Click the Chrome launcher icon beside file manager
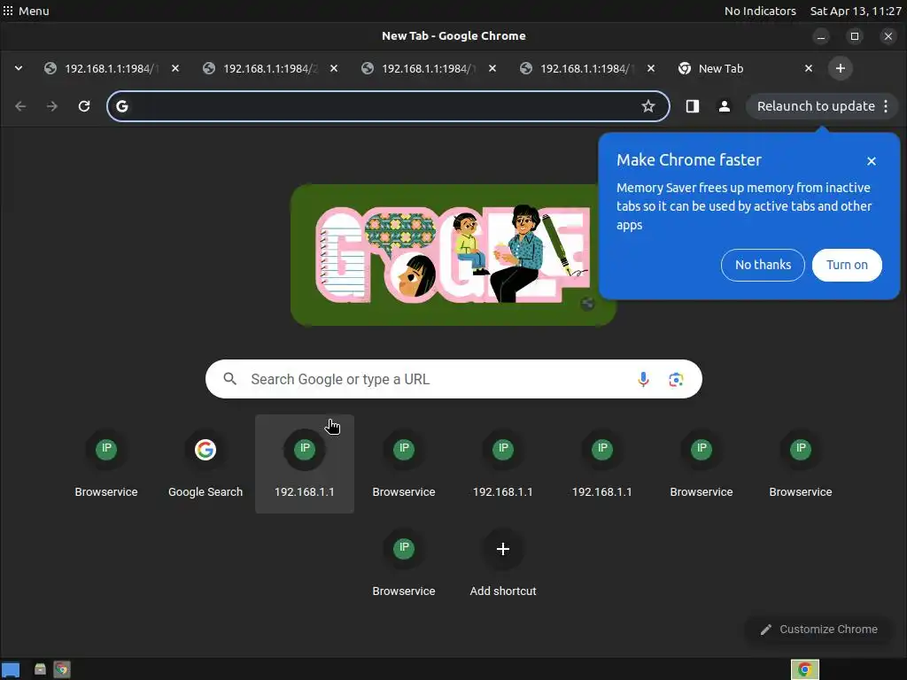Screen dimensions: 907x680 tap(62, 669)
